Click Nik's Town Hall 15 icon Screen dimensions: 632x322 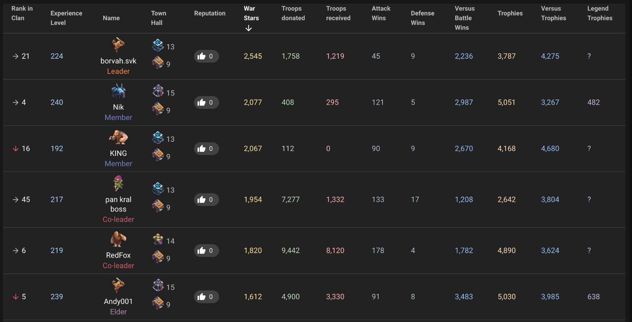click(x=158, y=91)
